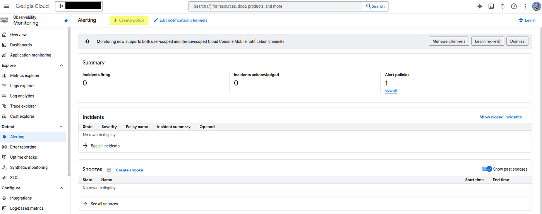
Task: Open user account avatar
Action: (536, 6)
